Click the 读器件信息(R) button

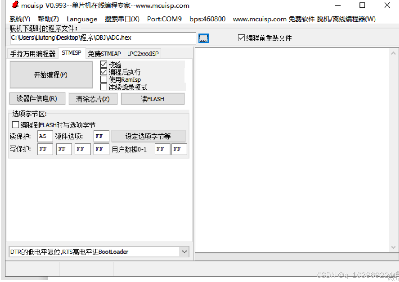(x=37, y=98)
